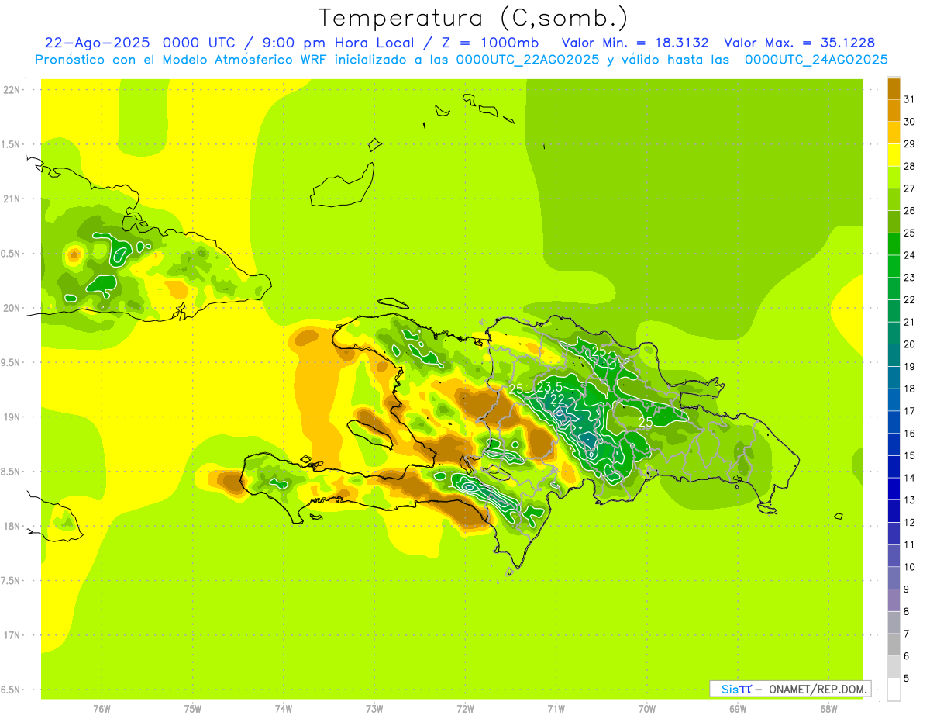The image size is (930, 719).
Task: Click the "0000UTC_22AGO2025" initialization text
Action: click(x=528, y=59)
